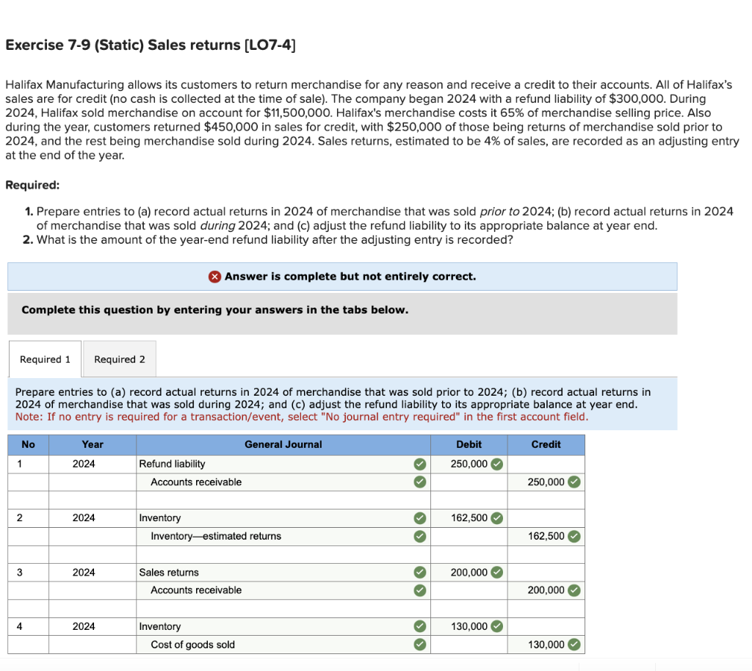This screenshot has height=671, width=752.
Task: Click the horizontal scrollbar at the bottom
Action: 294,667
